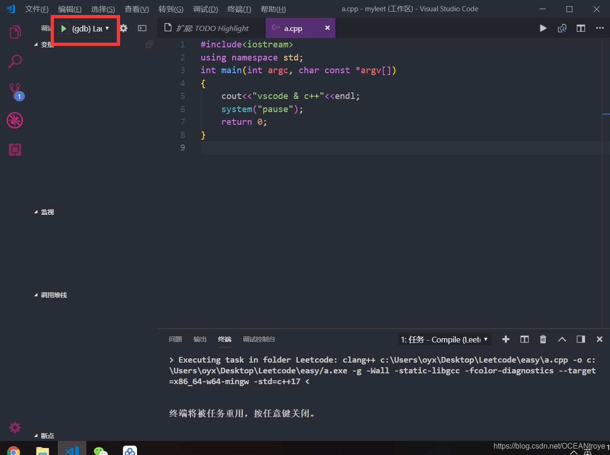Image resolution: width=610 pixels, height=455 pixels.
Task: Open the VS Code logo app menu
Action: (11, 9)
